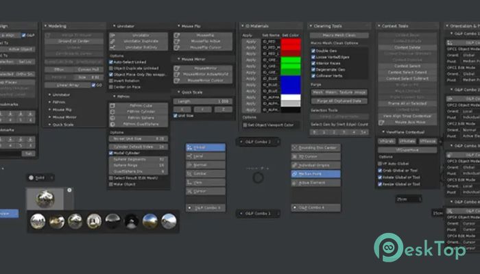Viewport: 480px width, 274px height.
Task: Click the MouseMirror Cursor icon
Action: pyautogui.click(x=177, y=80)
